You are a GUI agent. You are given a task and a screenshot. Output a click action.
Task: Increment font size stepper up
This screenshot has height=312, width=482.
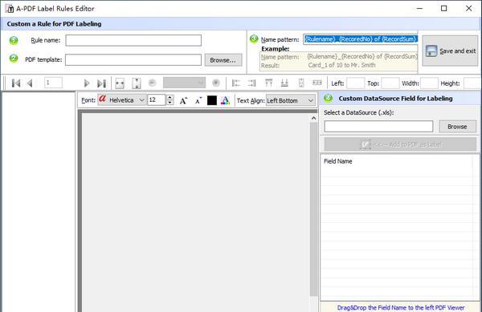170,98
